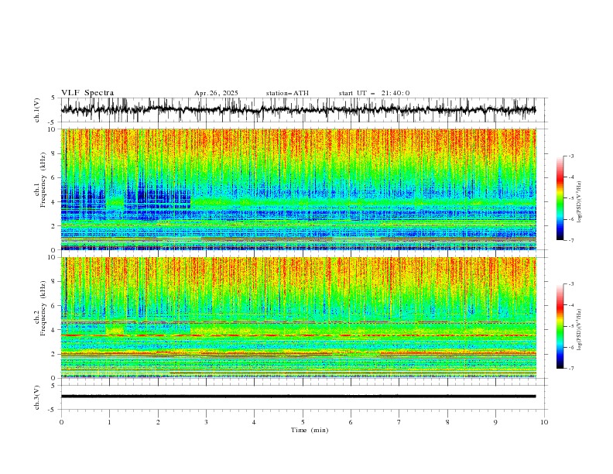Click the ch.1 "Frequency (kHz)" axis label

click(43, 180)
